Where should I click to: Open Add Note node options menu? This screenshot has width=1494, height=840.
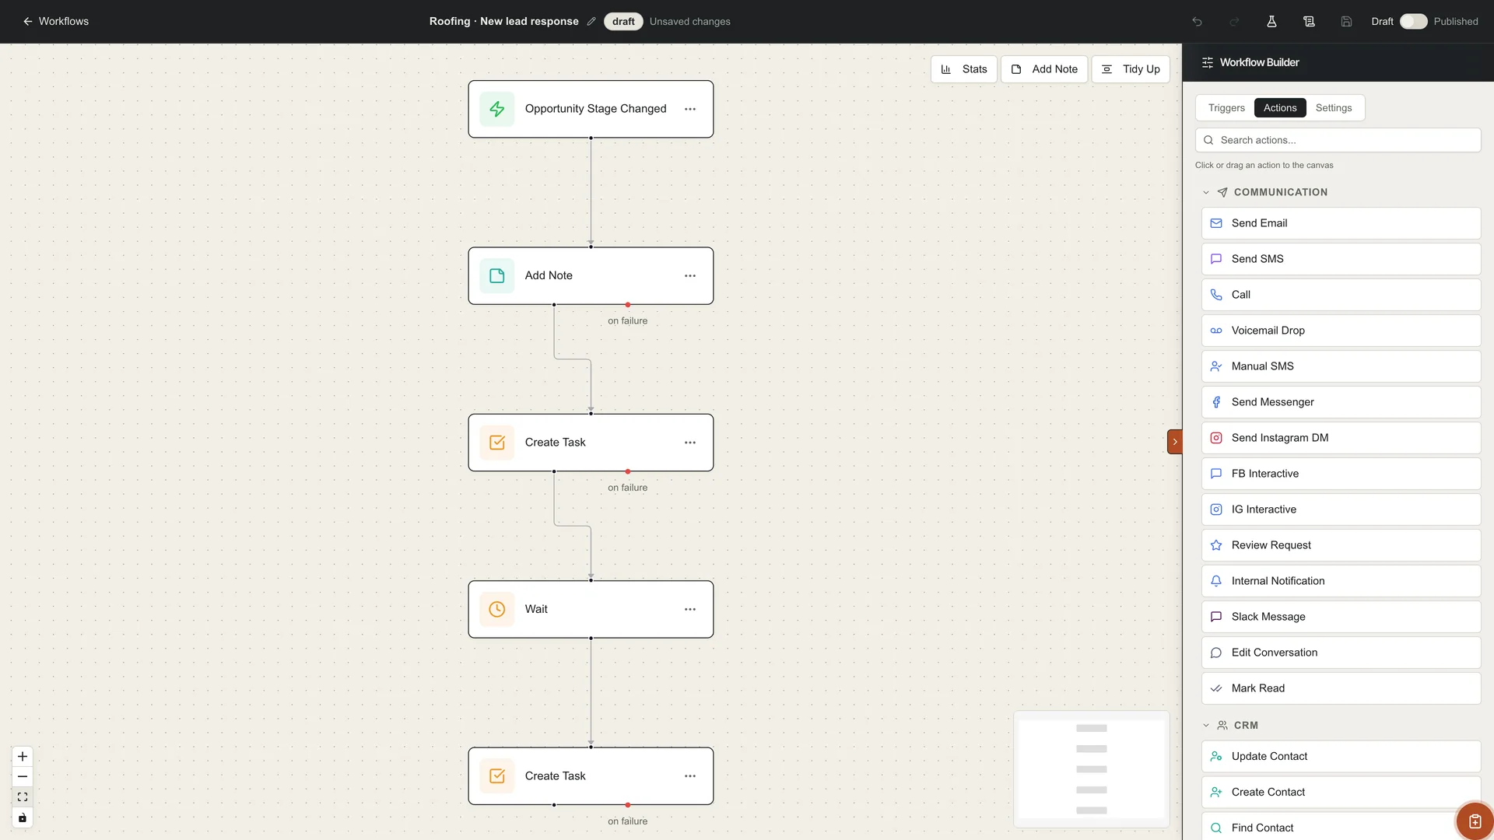click(x=690, y=275)
